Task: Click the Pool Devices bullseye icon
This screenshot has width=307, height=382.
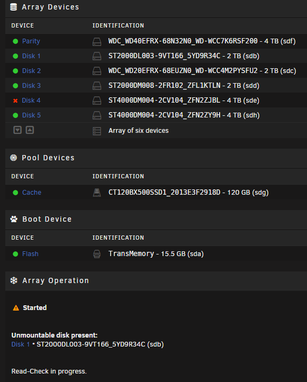Action: click(x=13, y=158)
